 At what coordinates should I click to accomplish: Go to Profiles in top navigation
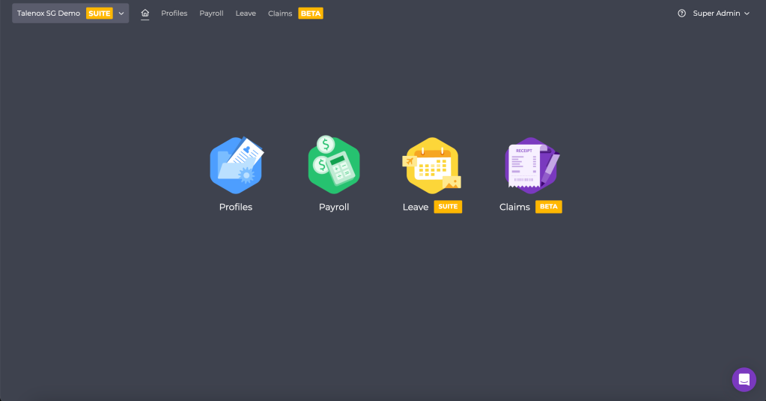(x=174, y=13)
